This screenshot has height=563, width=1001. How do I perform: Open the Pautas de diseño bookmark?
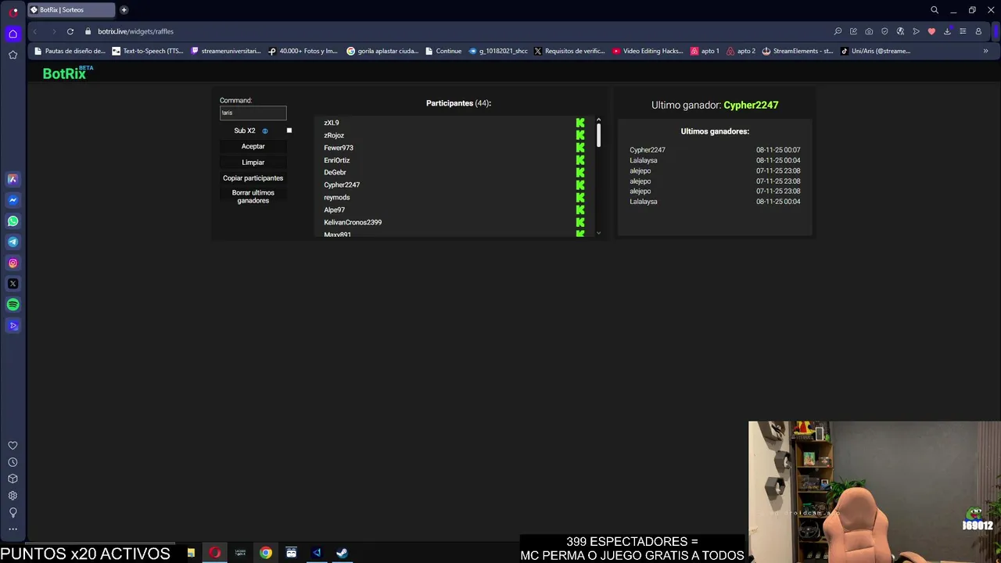(70, 51)
